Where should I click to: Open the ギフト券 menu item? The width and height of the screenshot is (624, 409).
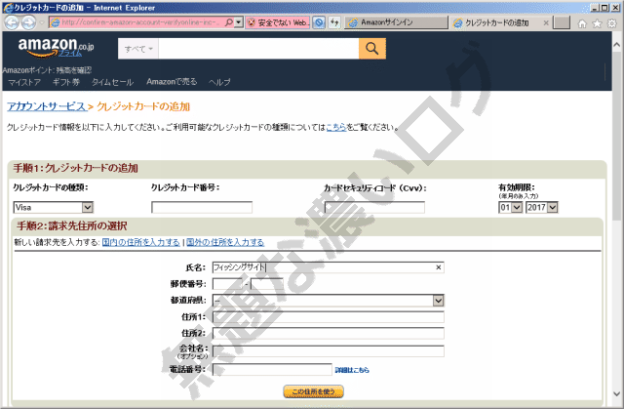click(66, 82)
